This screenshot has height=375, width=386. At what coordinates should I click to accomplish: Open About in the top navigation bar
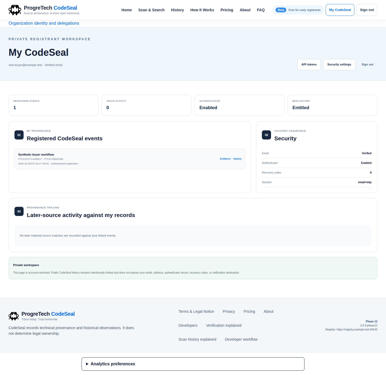[245, 10]
